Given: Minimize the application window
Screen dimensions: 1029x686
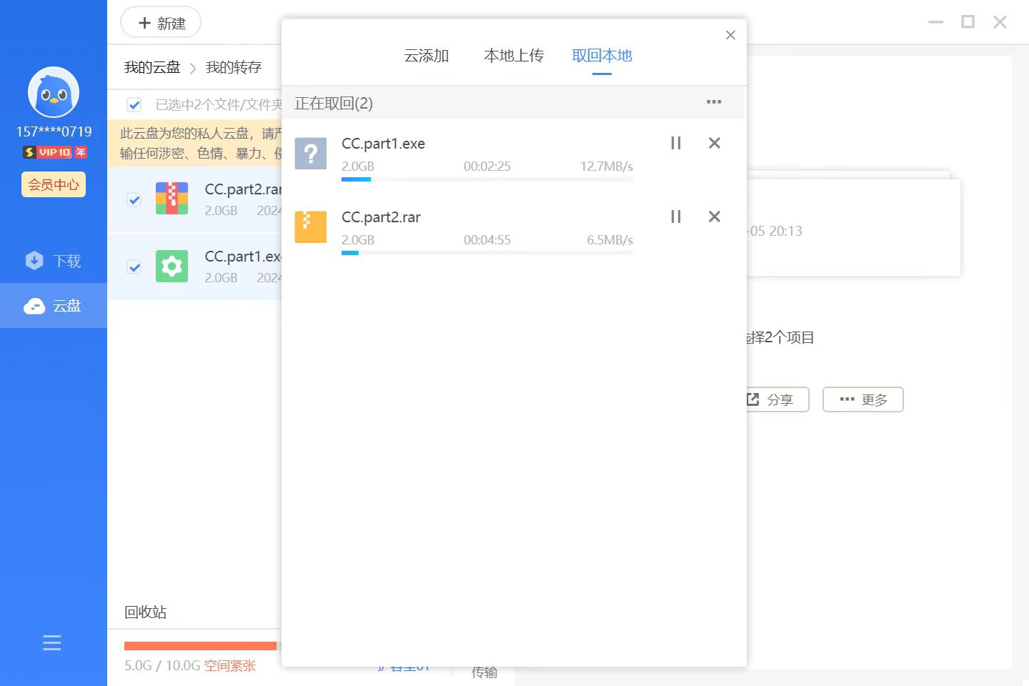Looking at the screenshot, I should coord(936,22).
